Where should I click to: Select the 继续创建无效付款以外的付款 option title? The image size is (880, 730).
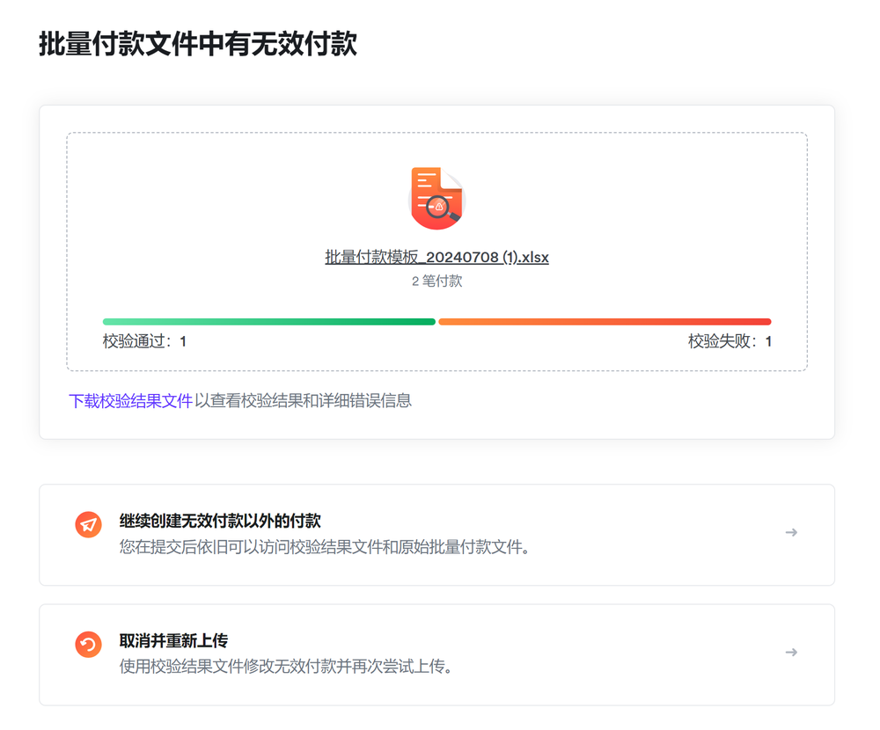point(220,521)
